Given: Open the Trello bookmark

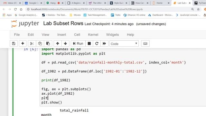Looking at the screenshot, I should point(116,15).
